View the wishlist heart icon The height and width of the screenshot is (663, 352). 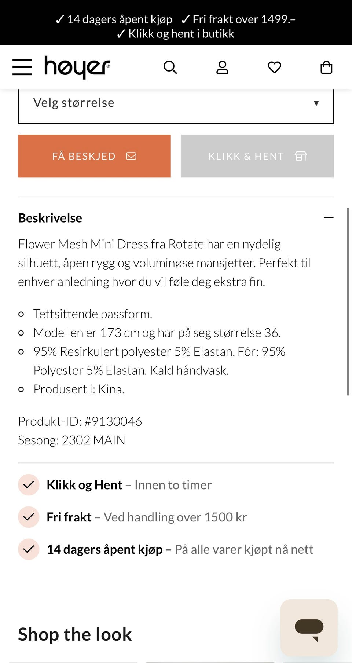[274, 67]
